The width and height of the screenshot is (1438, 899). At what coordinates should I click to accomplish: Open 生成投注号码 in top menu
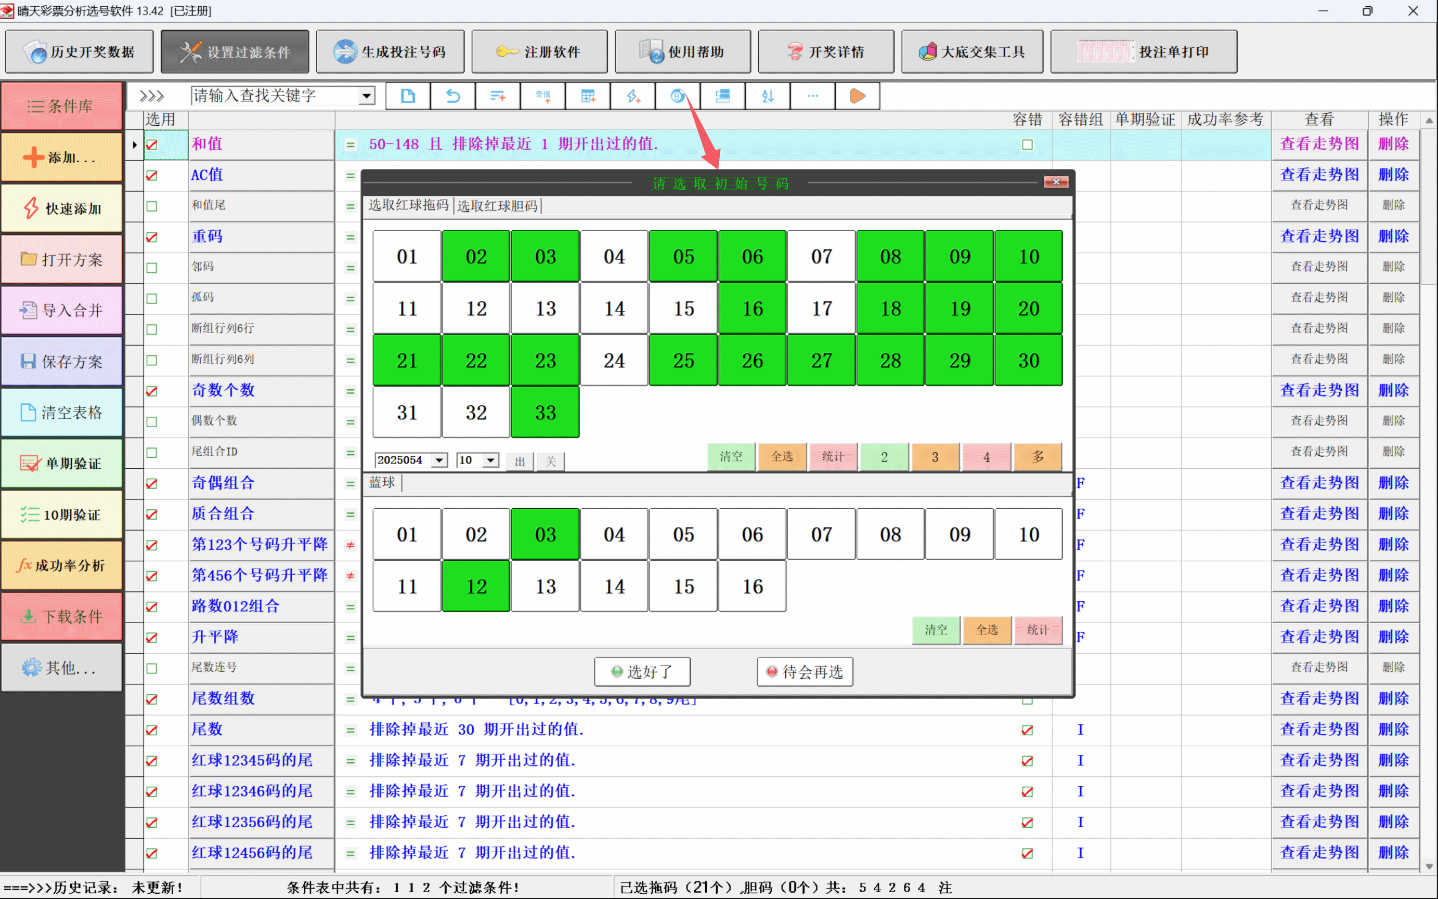(x=390, y=52)
